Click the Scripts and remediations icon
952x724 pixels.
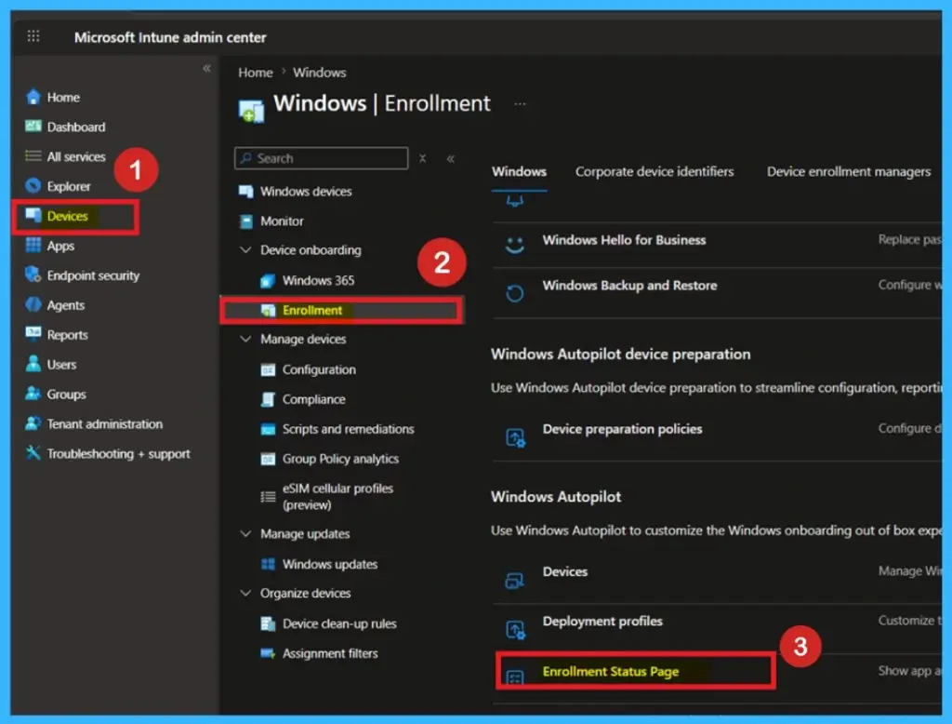point(268,429)
